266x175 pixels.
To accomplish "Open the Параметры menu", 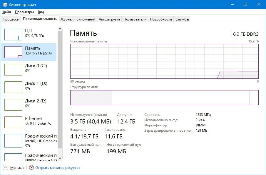I will point(24,12).
